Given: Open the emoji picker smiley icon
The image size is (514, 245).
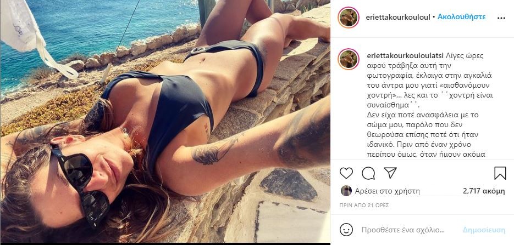Looking at the screenshot, I should [346, 230].
